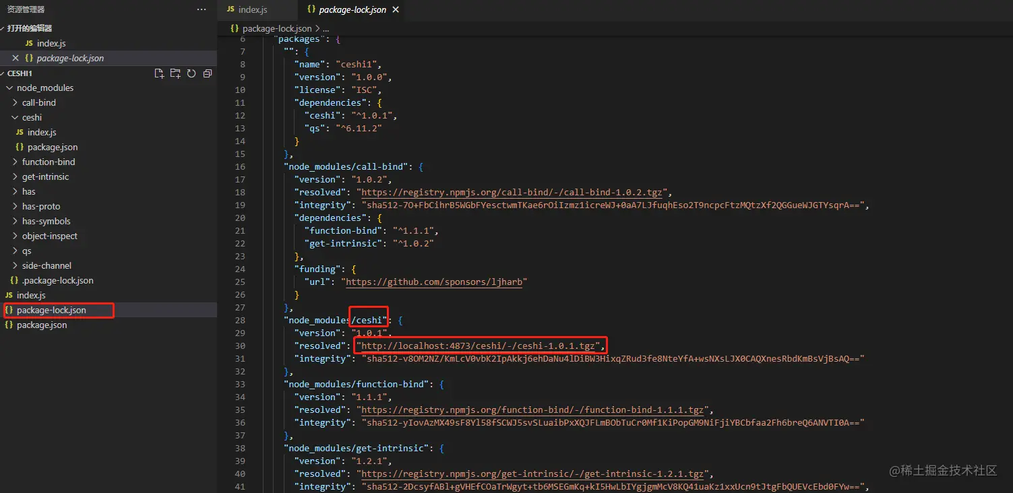The width and height of the screenshot is (1013, 493).
Task: Open the function-bind-1.1.1.tgz registry link
Action: tap(533, 410)
